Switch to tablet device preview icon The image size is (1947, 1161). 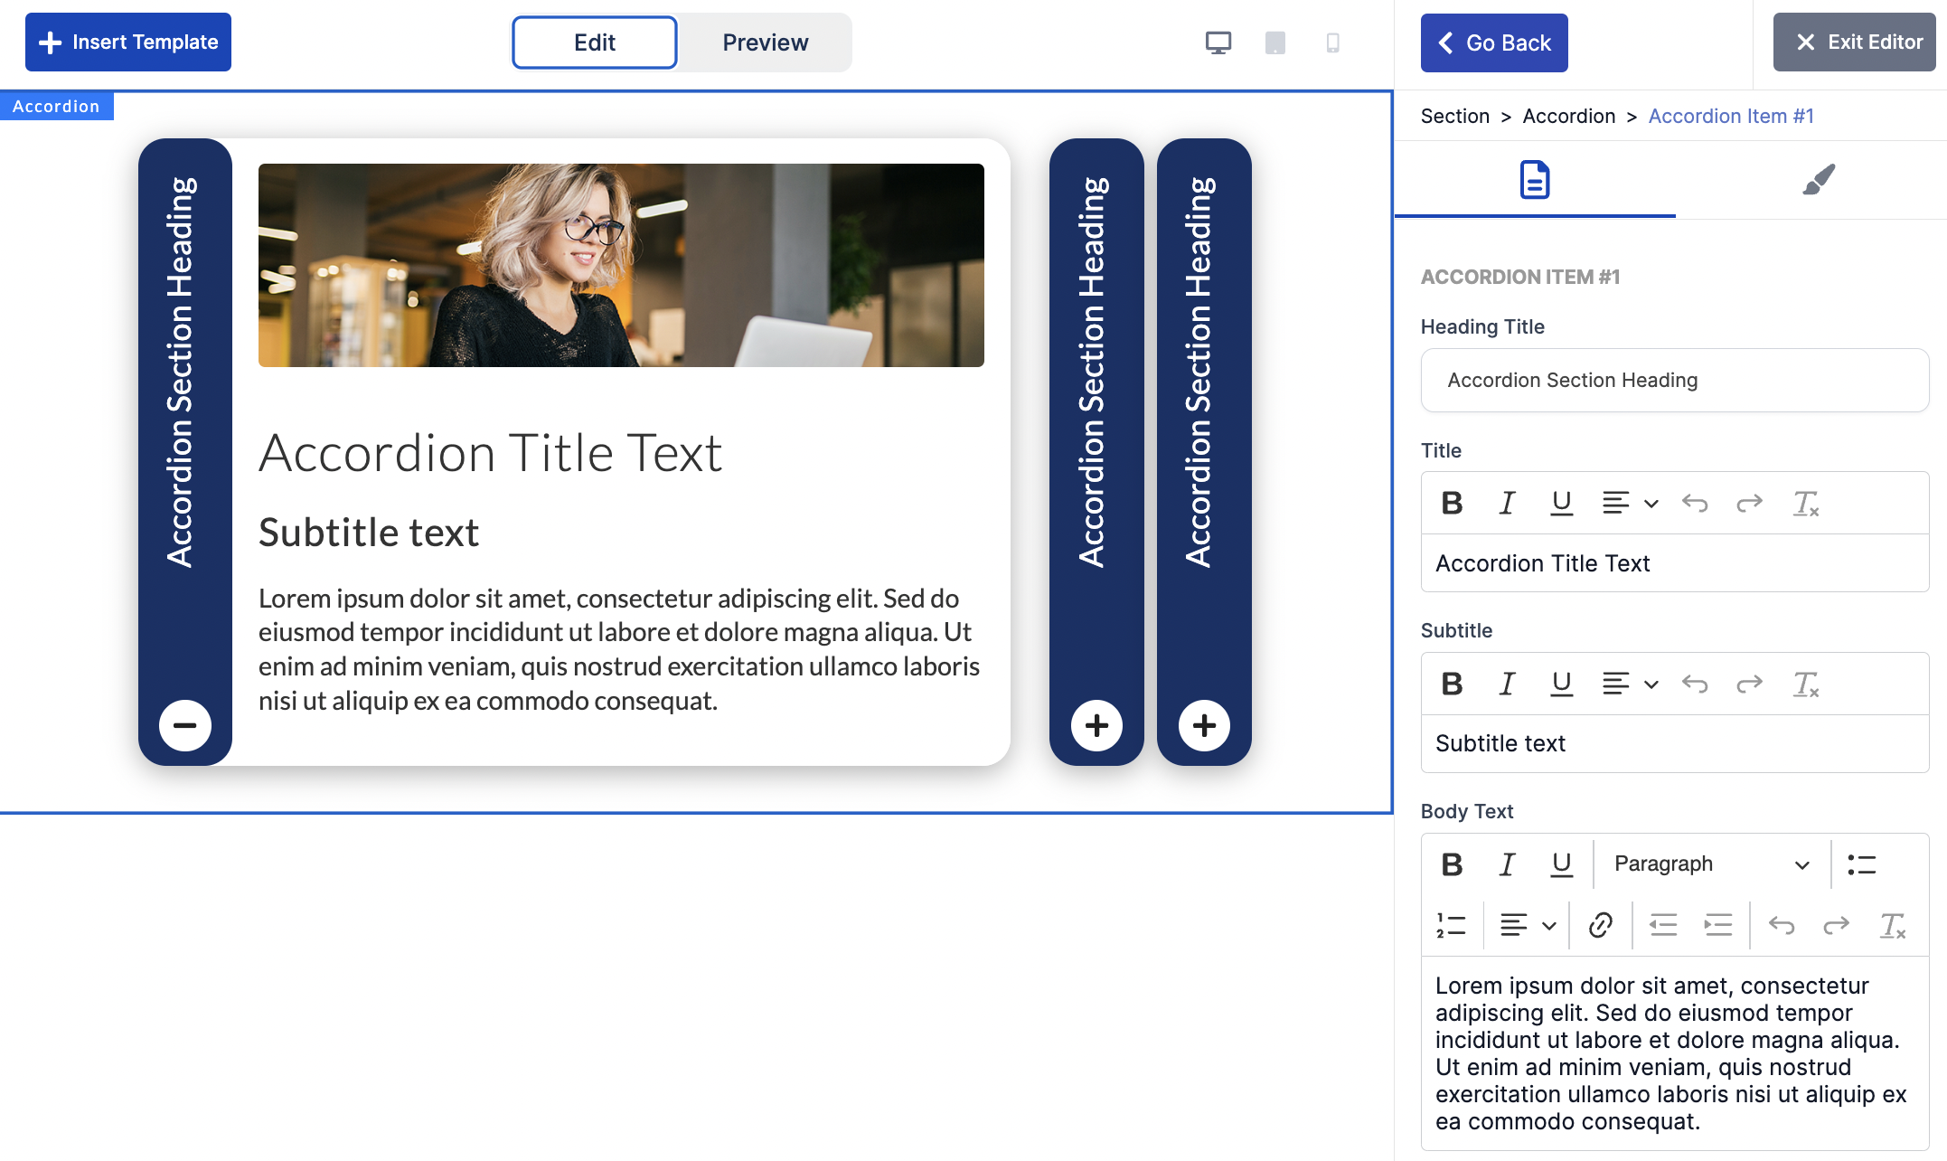pyautogui.click(x=1274, y=42)
